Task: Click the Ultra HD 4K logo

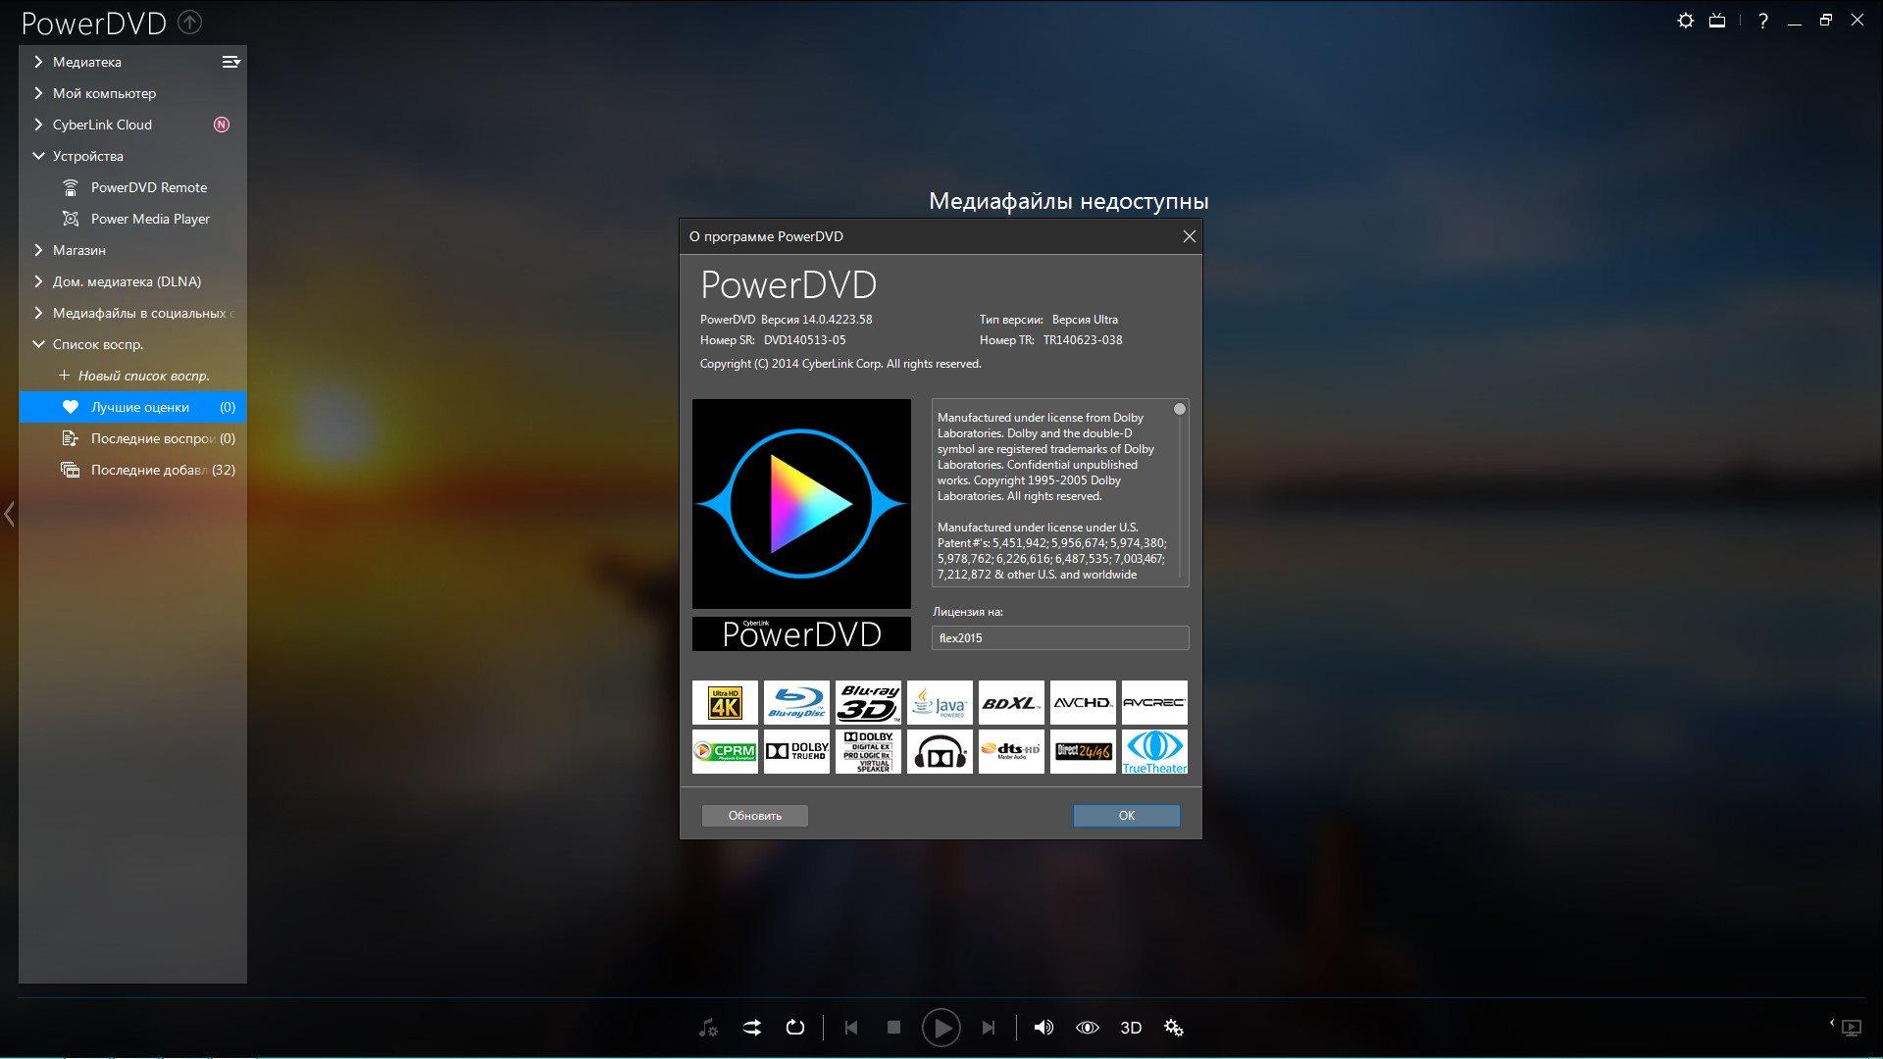Action: (x=725, y=703)
